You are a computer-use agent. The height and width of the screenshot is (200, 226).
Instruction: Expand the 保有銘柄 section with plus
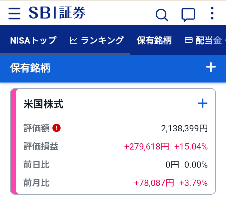(211, 67)
